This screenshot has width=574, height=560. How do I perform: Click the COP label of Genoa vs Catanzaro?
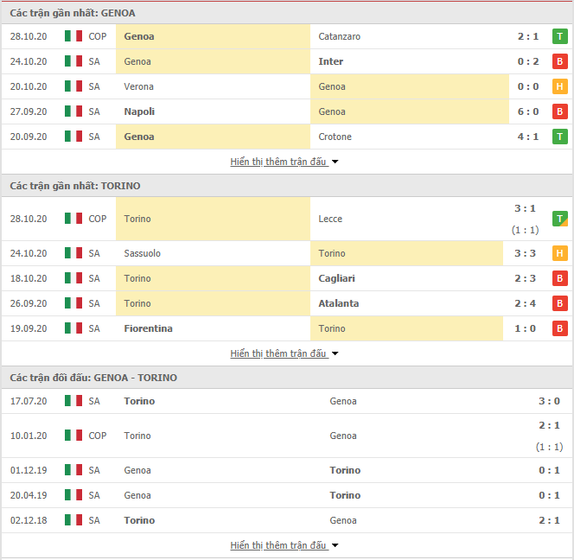(x=98, y=36)
